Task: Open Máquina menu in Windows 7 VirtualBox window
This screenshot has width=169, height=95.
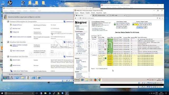Action: 82,13
